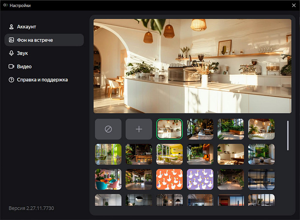Click the person icon beside Аккаунт

pos(12,27)
